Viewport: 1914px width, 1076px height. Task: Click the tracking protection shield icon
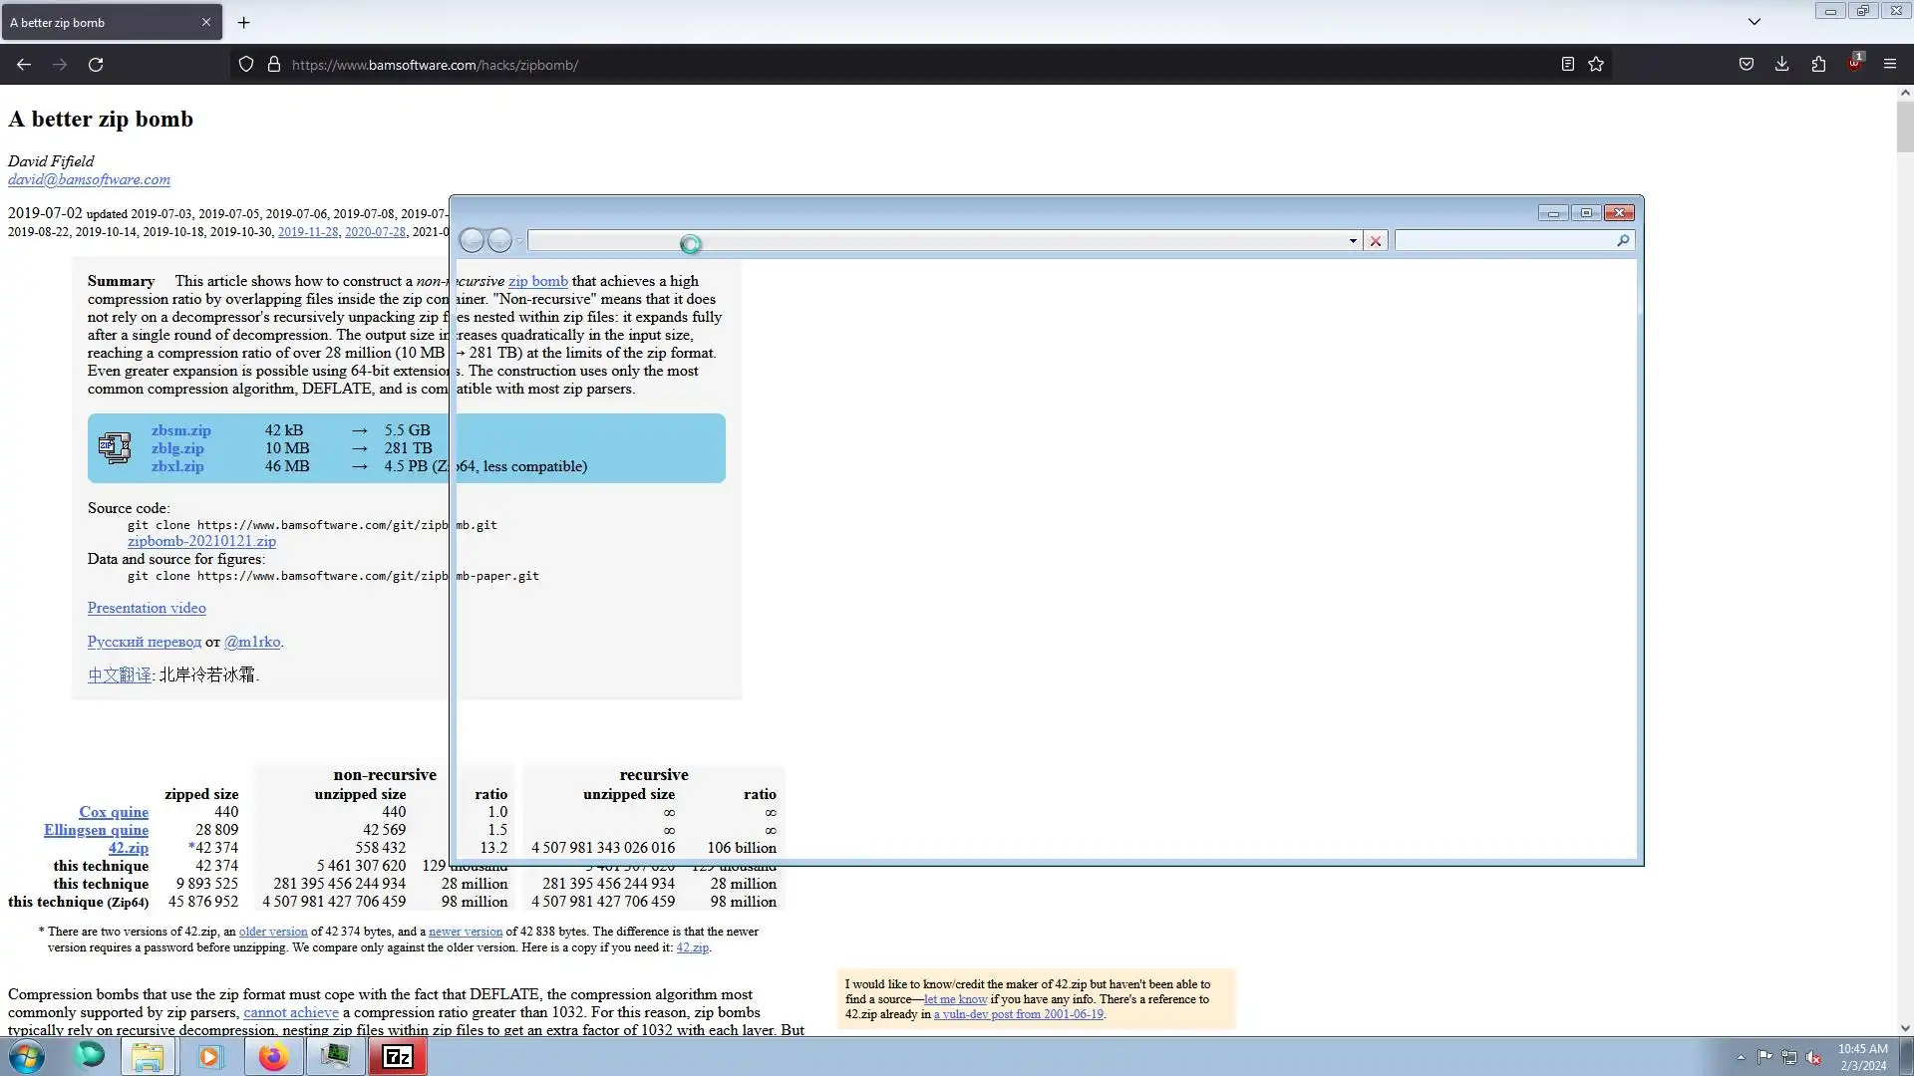(246, 64)
